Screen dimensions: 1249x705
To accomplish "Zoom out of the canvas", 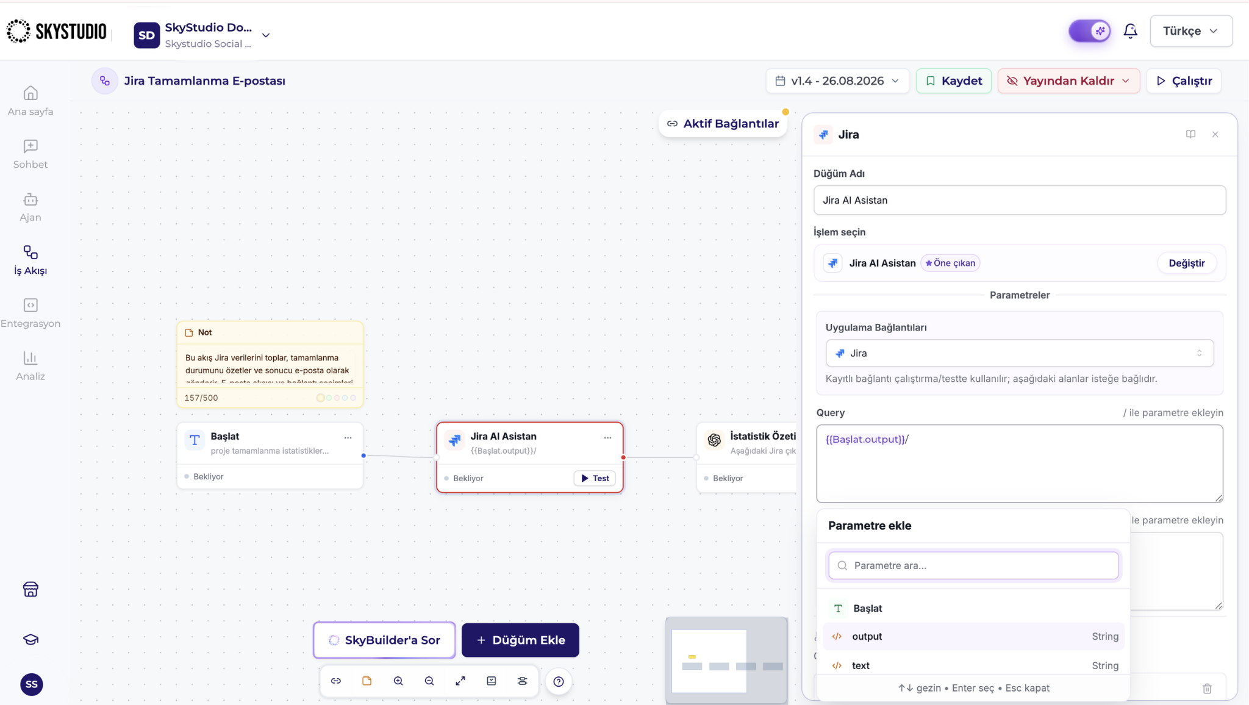I will coord(429,681).
